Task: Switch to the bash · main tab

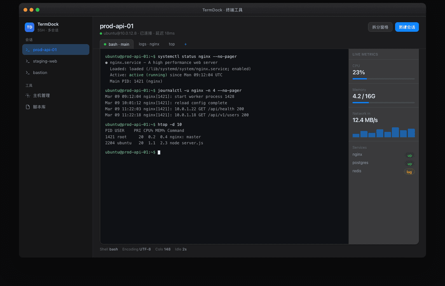Action: click(117, 44)
